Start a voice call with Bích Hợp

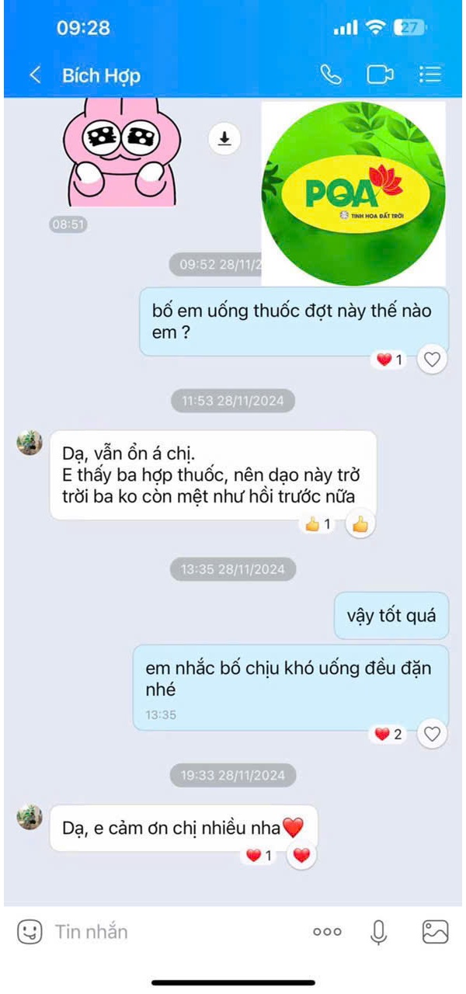[331, 75]
